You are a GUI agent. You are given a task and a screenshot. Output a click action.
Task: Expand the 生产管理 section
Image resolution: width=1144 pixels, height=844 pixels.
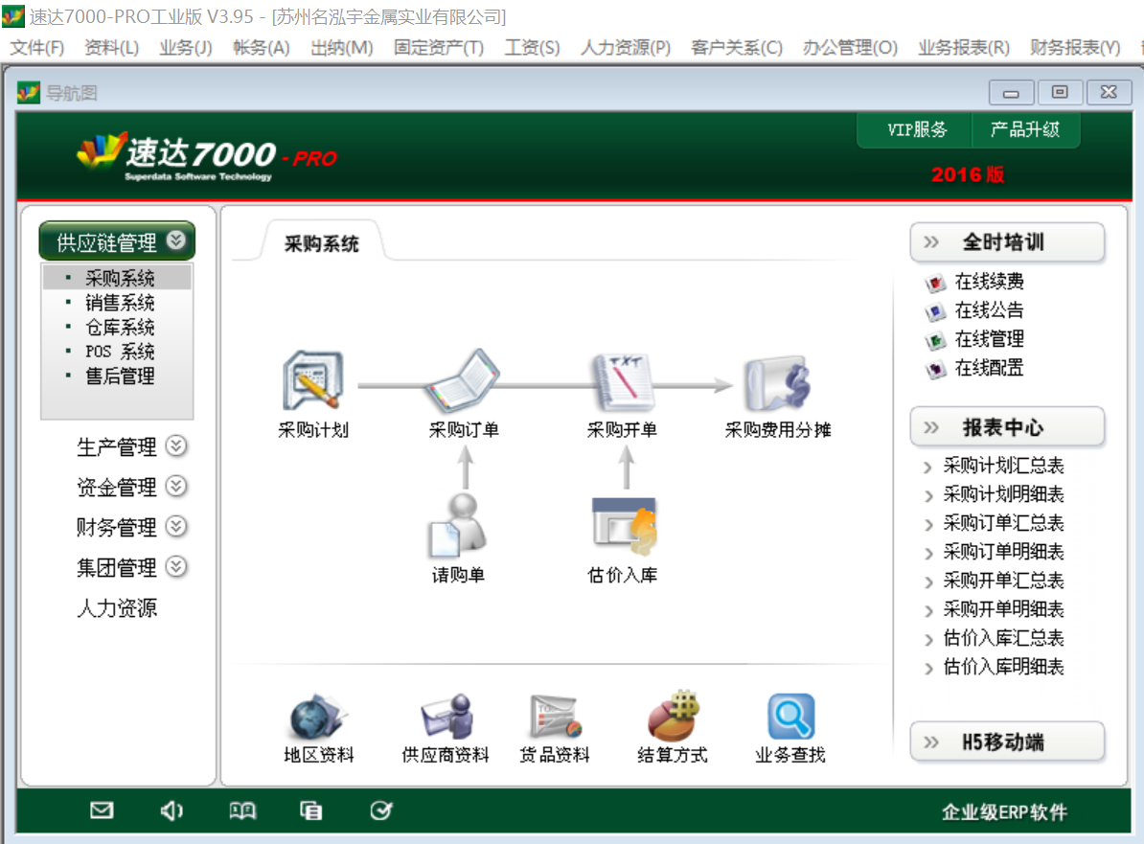pos(176,446)
